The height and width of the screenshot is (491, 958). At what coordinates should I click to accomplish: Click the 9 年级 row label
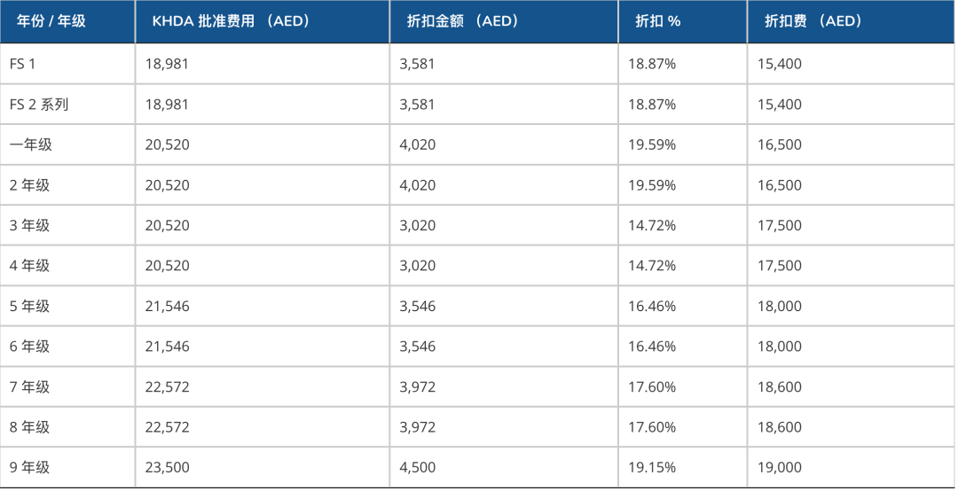30,467
